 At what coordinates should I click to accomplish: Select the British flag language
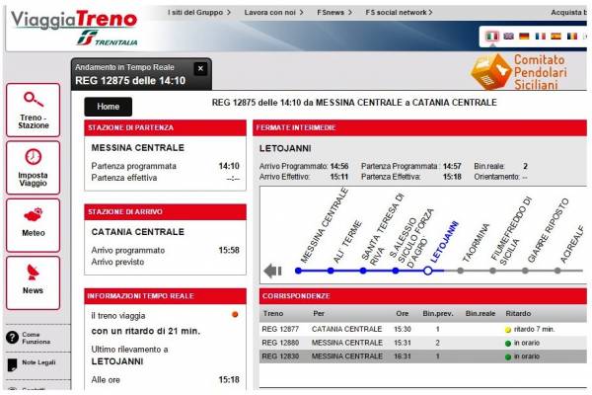point(508,37)
